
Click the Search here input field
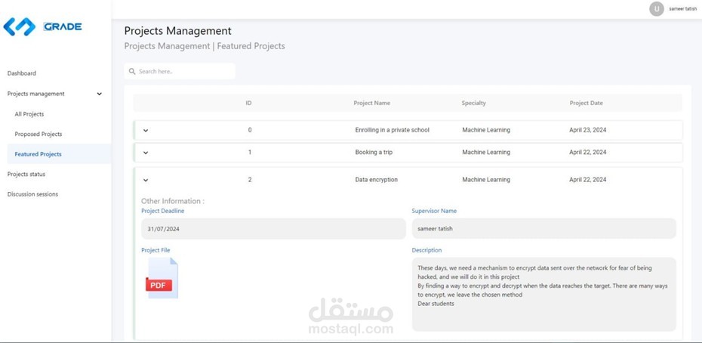coord(180,71)
